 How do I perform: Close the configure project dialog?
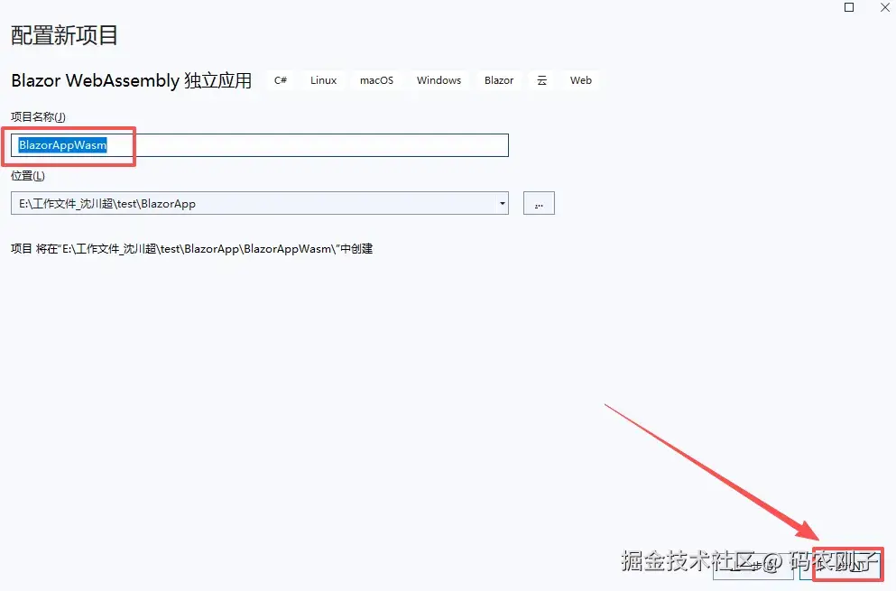(x=884, y=7)
